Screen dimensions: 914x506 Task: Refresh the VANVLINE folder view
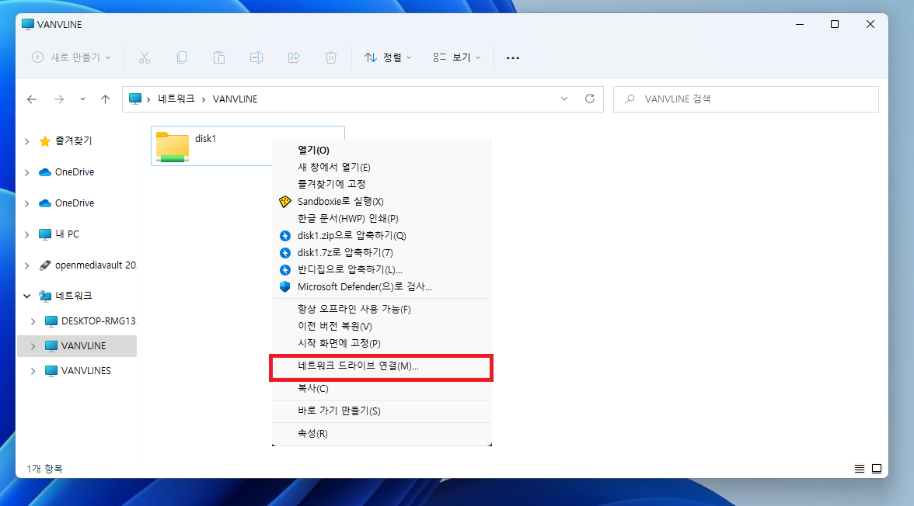[x=590, y=99]
